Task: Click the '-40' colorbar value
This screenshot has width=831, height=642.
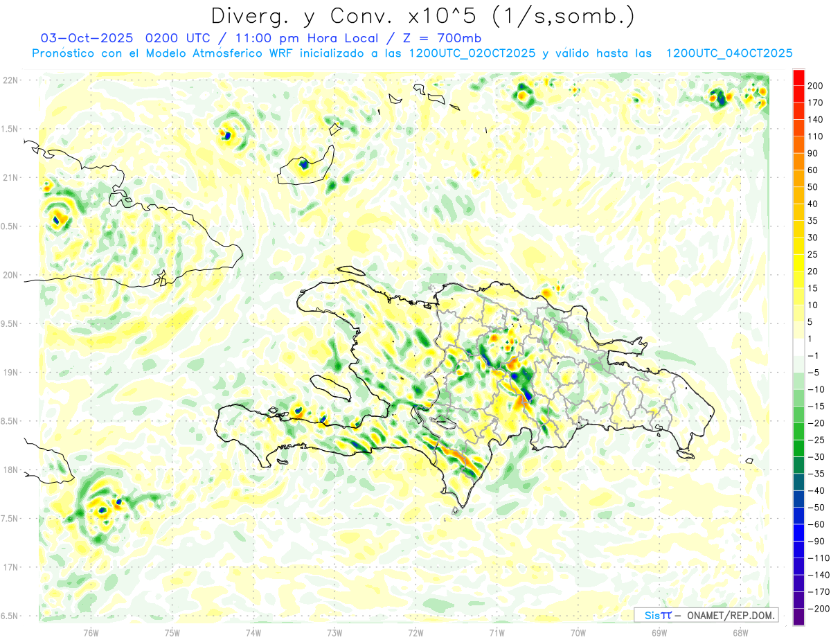Action: 817,491
